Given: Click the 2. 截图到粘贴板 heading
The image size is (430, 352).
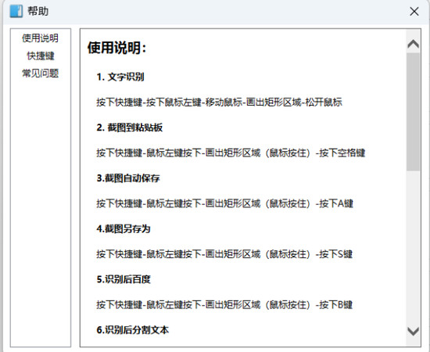Looking at the screenshot, I should 130,128.
